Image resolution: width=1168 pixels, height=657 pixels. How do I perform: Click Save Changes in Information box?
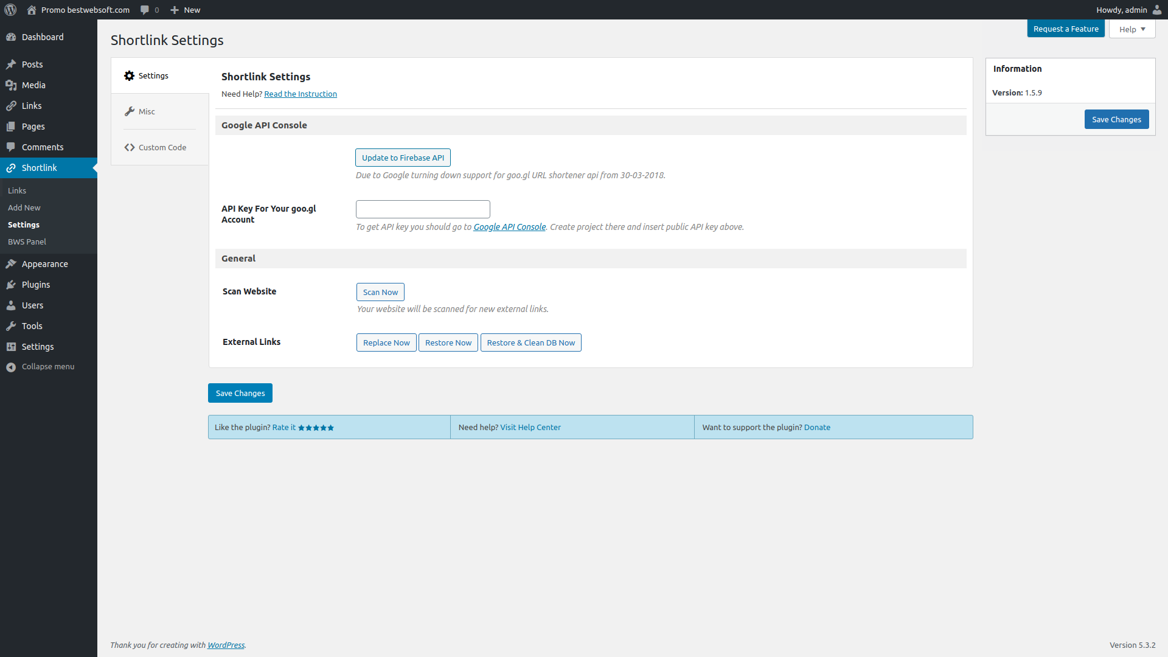(x=1116, y=119)
